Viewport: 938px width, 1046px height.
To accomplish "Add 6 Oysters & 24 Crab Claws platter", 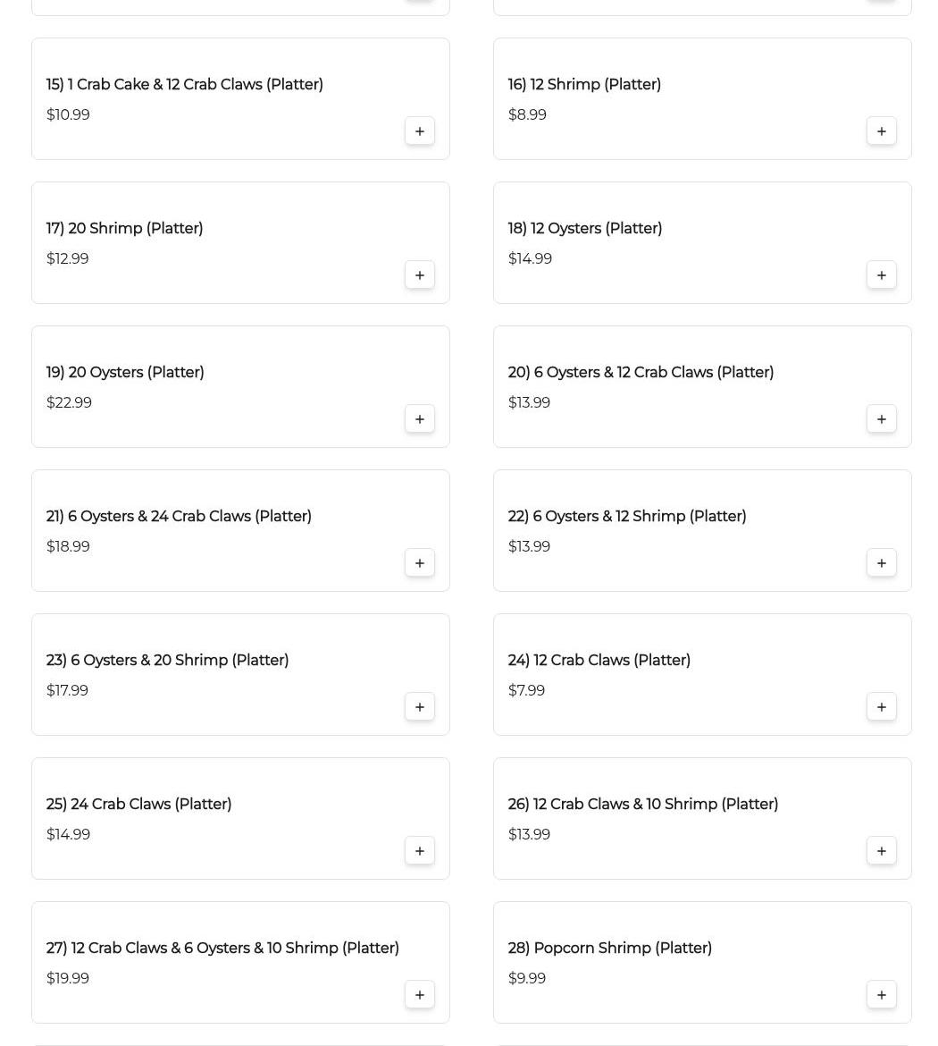I will click(x=419, y=563).
